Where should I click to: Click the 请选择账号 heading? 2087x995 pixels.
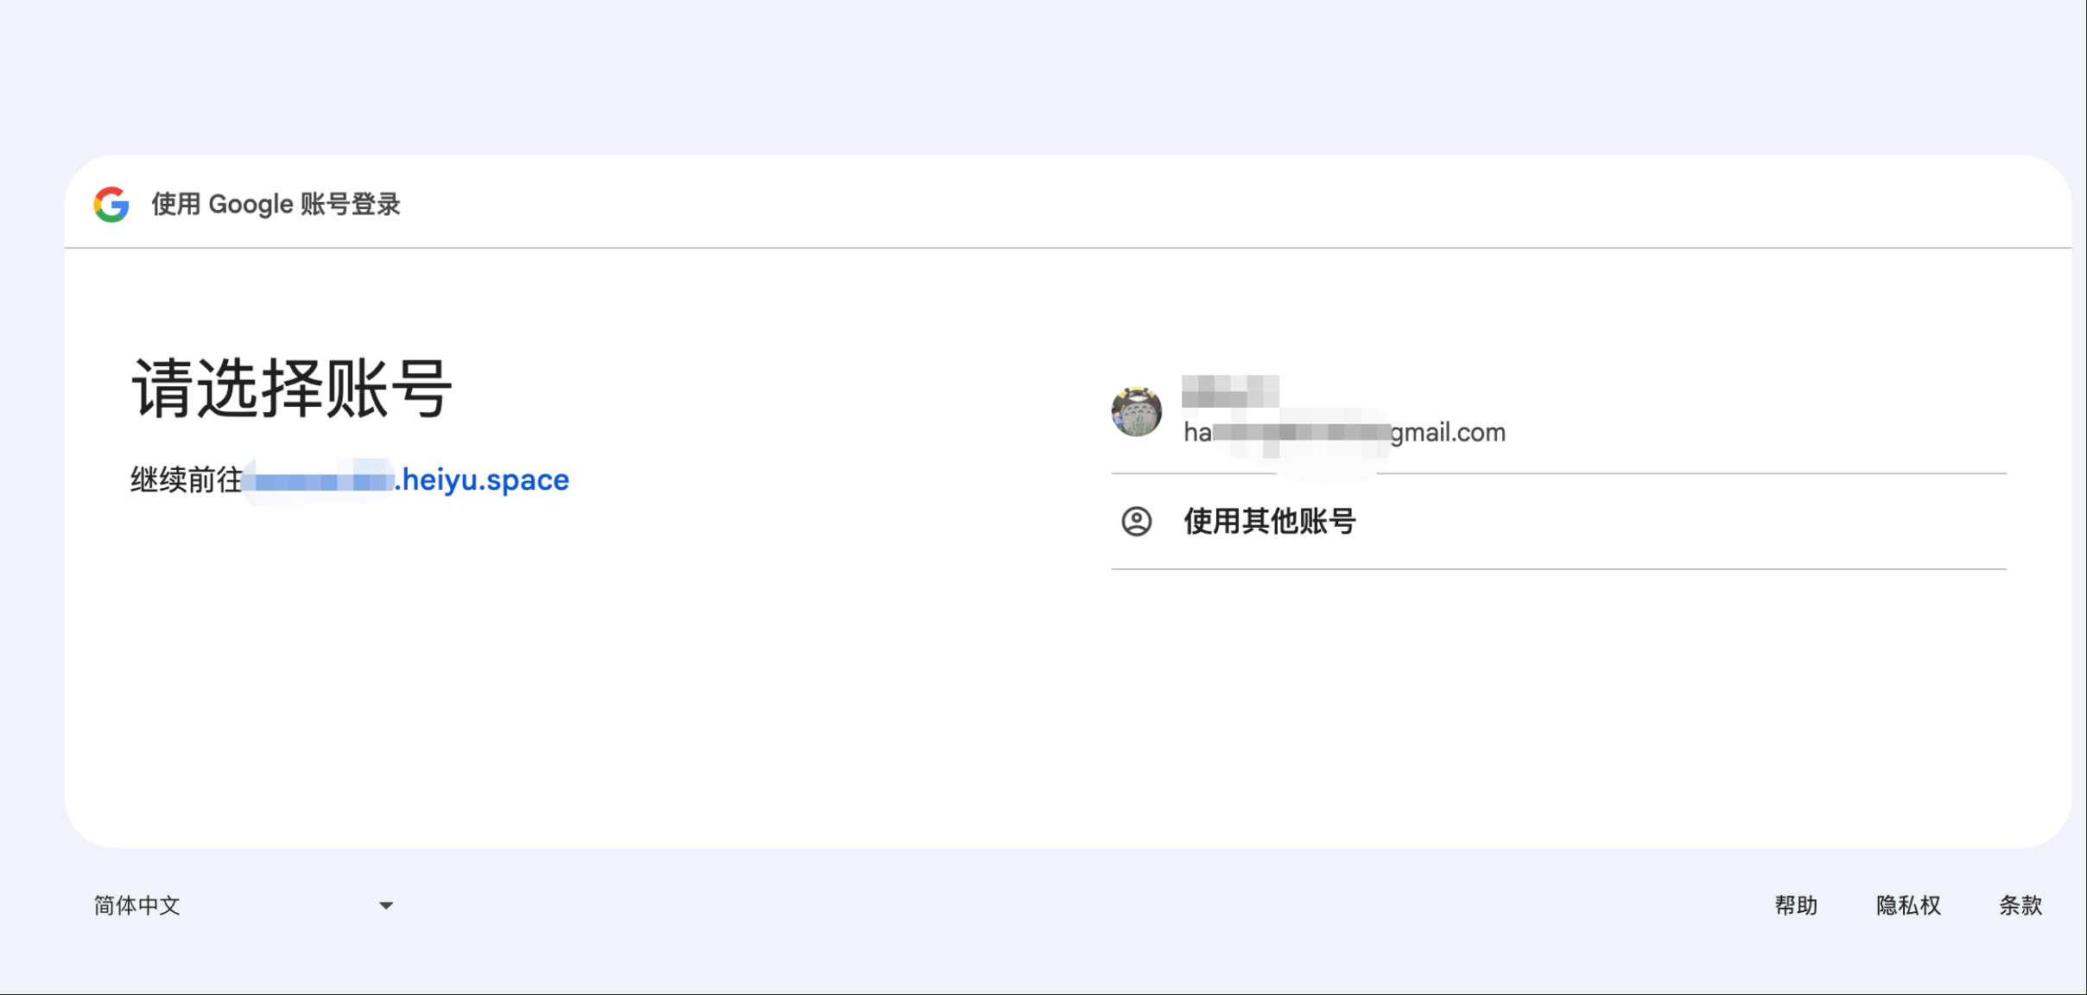pos(291,389)
